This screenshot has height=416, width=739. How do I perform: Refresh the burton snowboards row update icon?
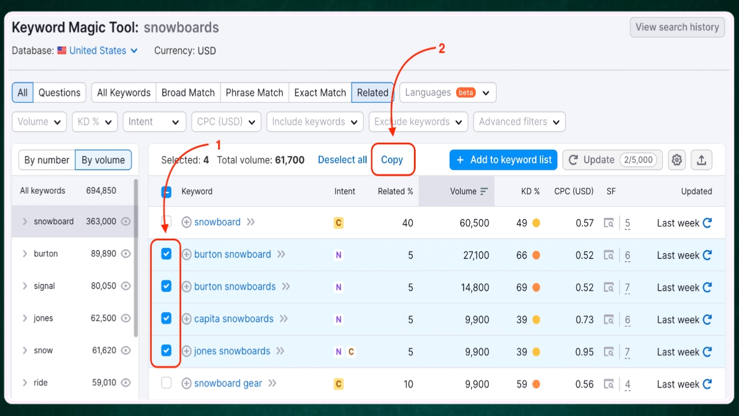707,288
